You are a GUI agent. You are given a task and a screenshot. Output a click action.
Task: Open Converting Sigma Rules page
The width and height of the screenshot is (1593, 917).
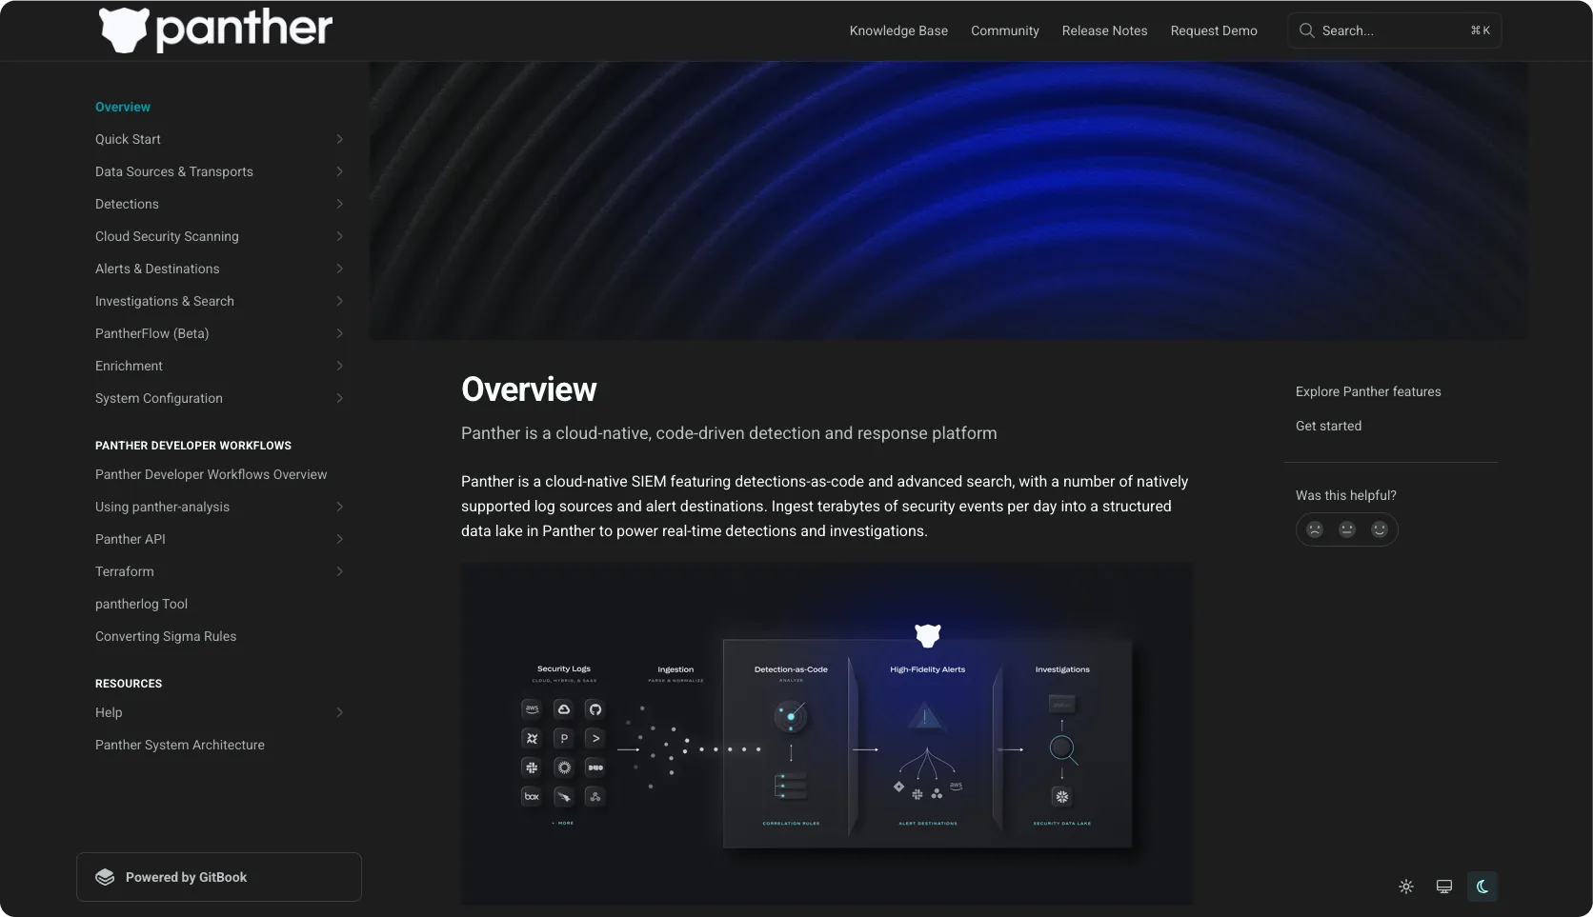coord(166,636)
